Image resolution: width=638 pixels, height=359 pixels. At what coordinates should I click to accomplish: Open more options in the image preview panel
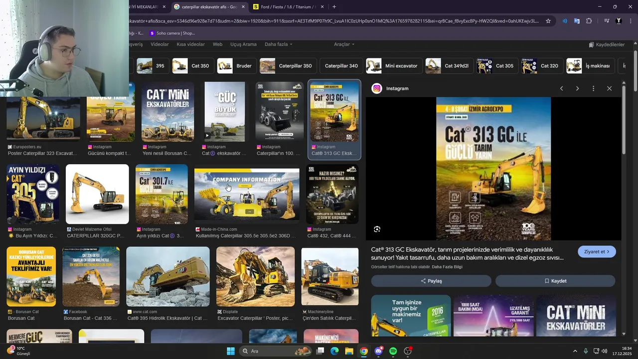coord(593,88)
